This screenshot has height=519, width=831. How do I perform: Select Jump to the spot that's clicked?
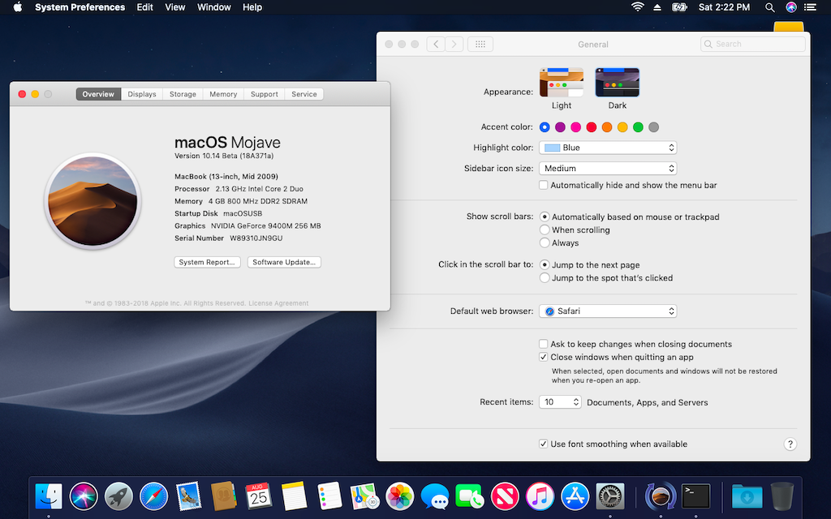point(545,278)
